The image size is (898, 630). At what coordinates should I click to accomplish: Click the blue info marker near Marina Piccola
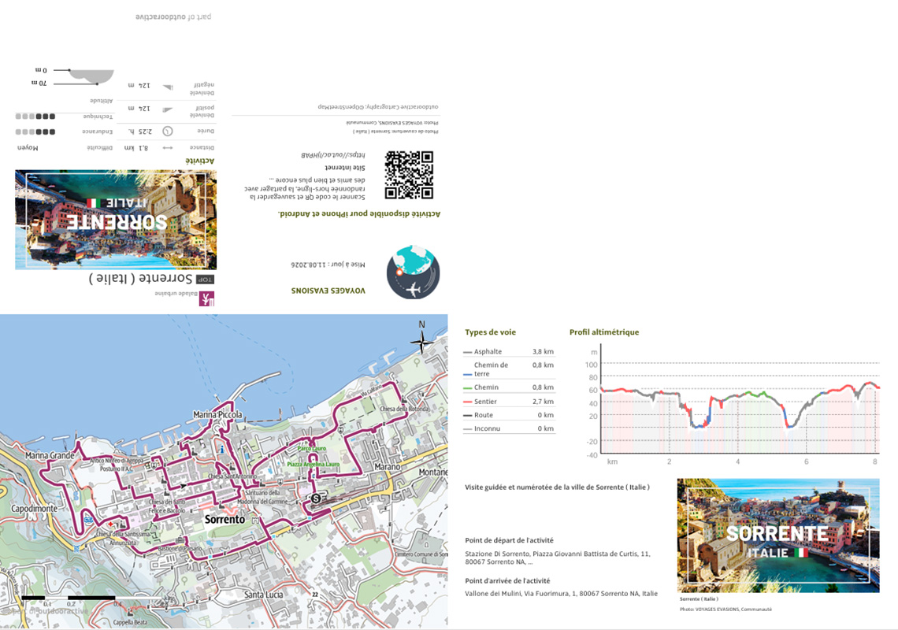coord(221,449)
